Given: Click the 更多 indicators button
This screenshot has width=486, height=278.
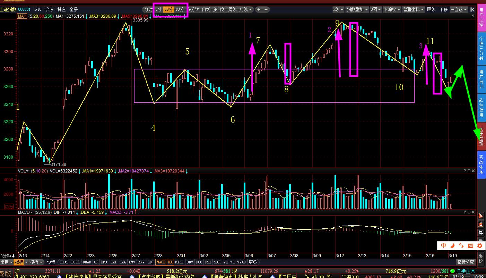Looking at the screenshot, I should pyautogui.click(x=253, y=262).
